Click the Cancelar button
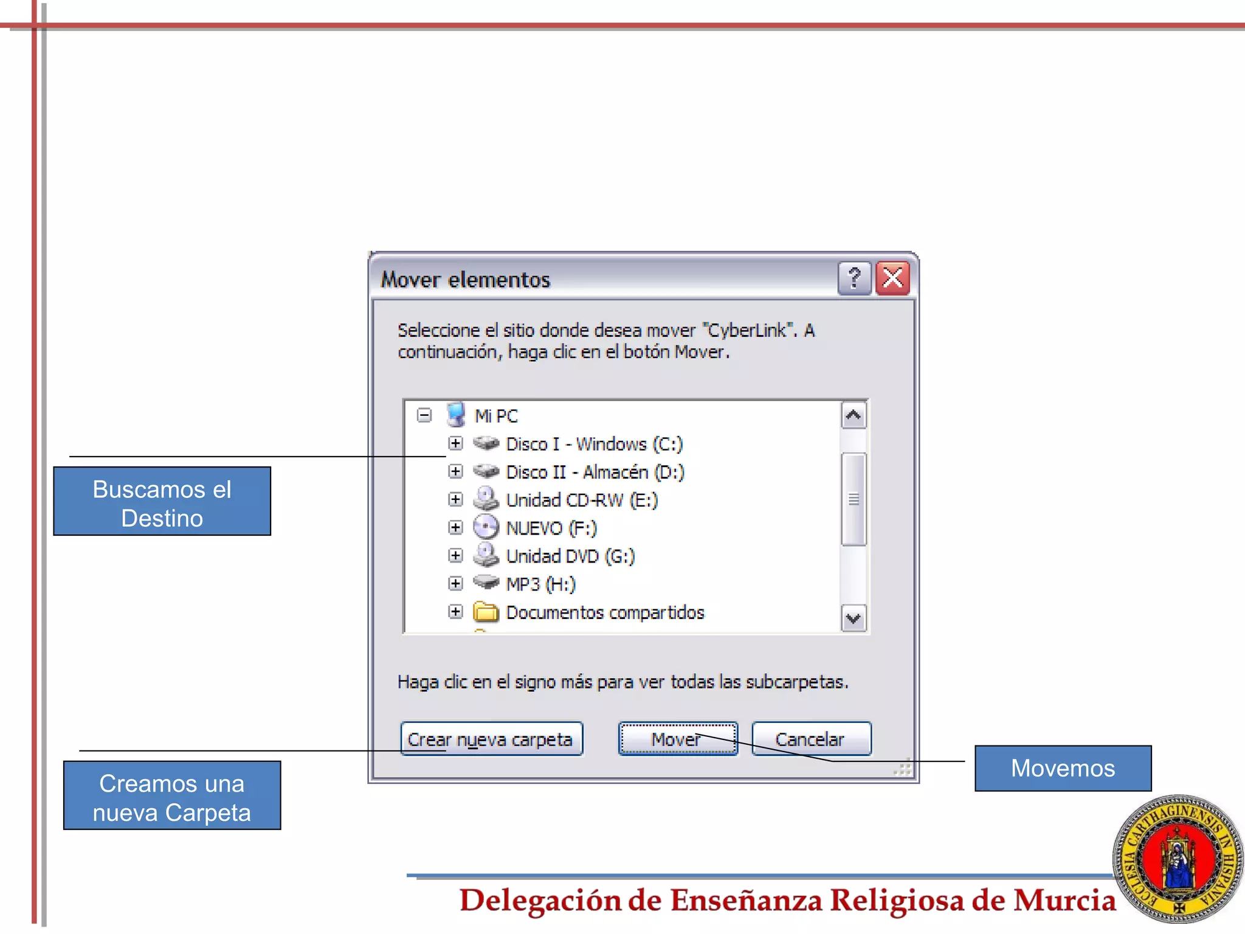The height and width of the screenshot is (934, 1245). (811, 739)
